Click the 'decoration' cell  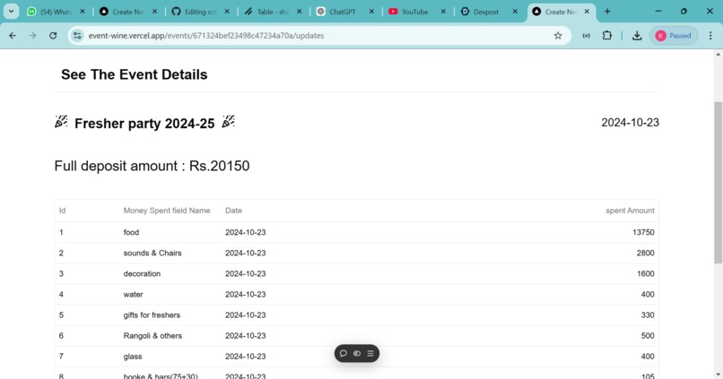point(142,273)
